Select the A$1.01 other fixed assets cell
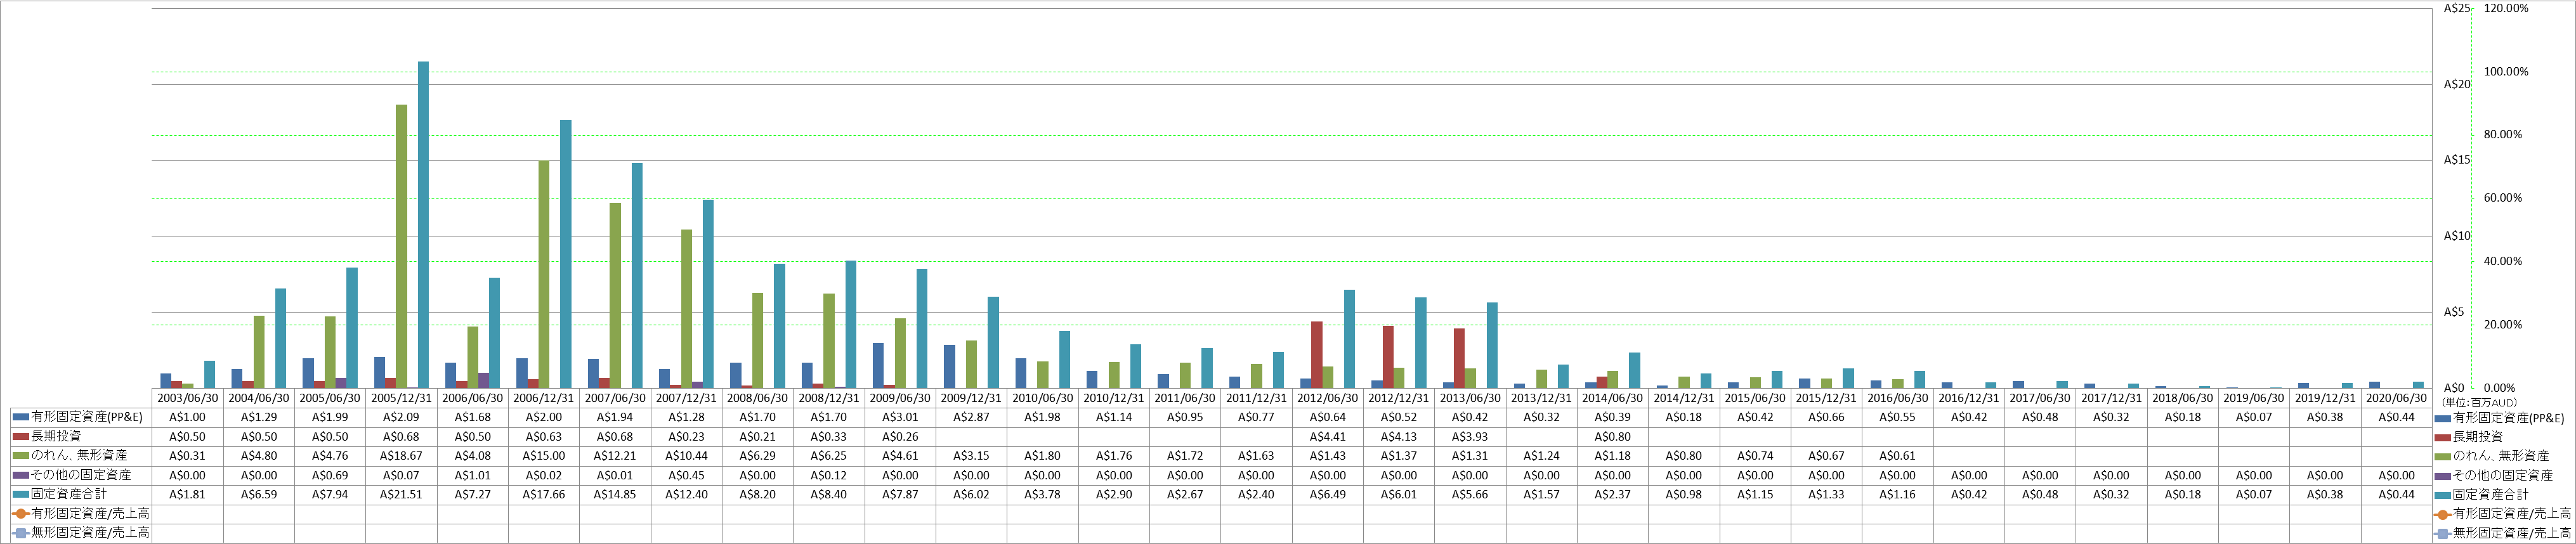This screenshot has height=544, width=2576. pyautogui.click(x=473, y=475)
